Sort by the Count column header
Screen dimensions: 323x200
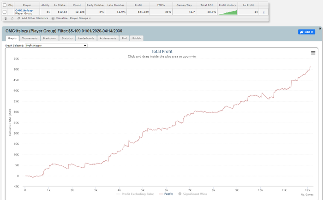(77, 5)
